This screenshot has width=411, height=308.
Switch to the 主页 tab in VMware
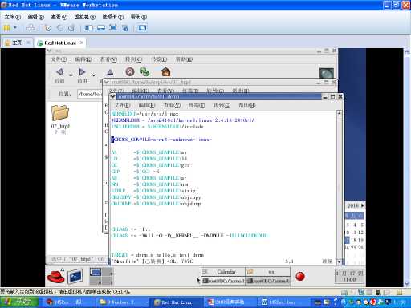point(17,43)
